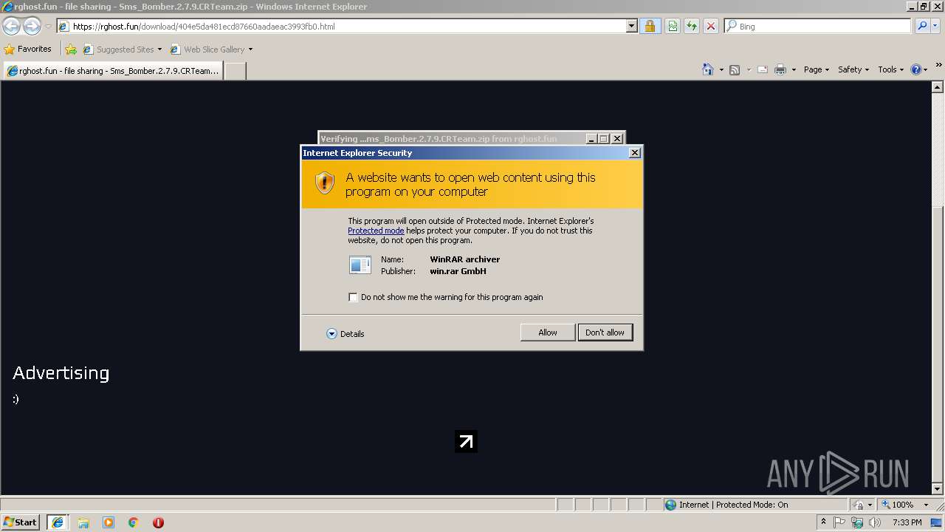Click Don't allow button

605,332
